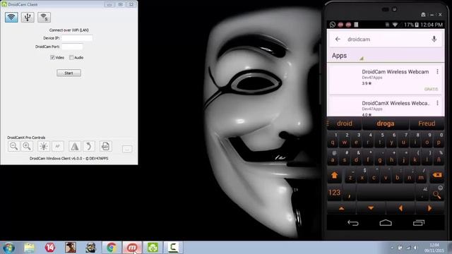
Task: Click the zoom out Pro control
Action: coord(13,146)
